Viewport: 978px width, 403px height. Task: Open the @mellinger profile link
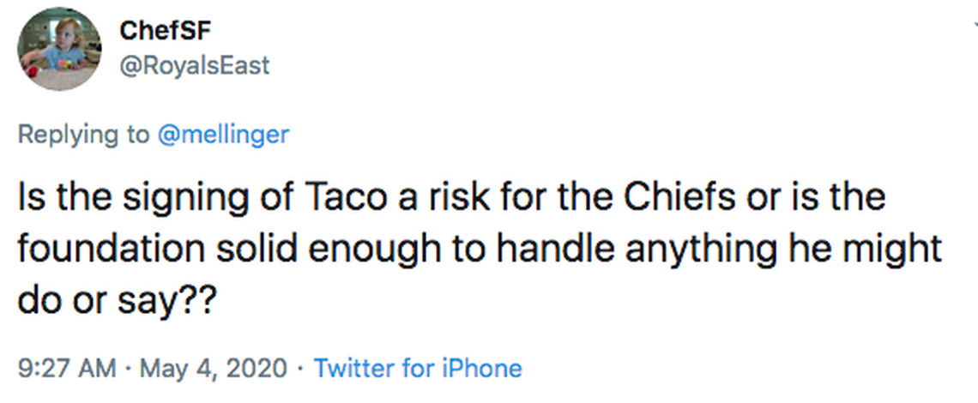(x=224, y=135)
